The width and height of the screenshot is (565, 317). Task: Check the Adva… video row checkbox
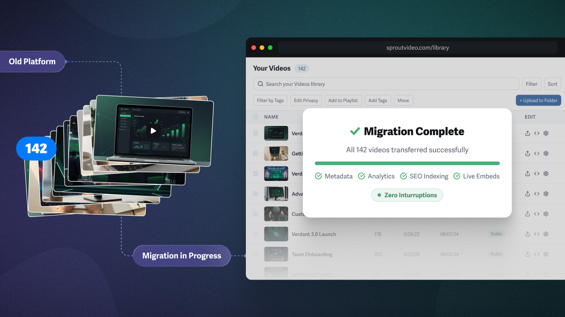pos(256,194)
